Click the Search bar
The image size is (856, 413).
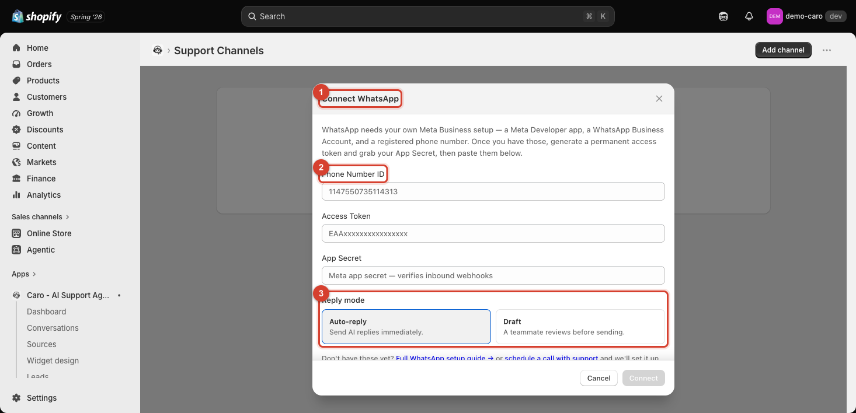point(427,16)
